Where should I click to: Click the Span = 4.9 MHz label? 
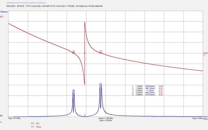tap(106, 121)
